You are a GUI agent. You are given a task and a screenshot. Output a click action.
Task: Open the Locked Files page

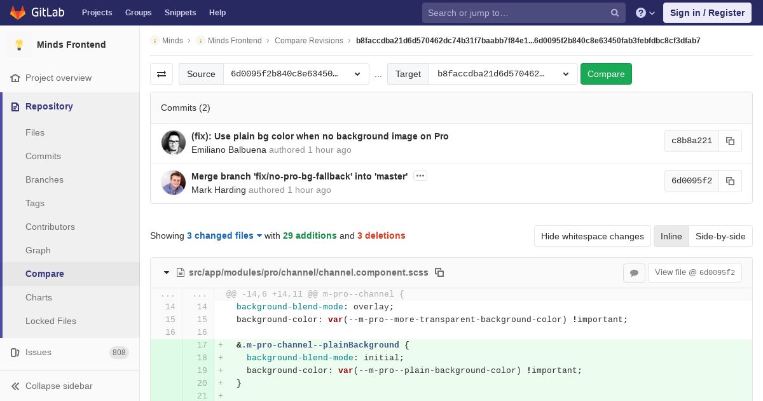click(x=51, y=321)
